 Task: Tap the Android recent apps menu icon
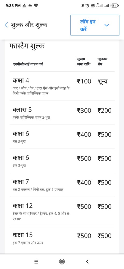click(36, 262)
